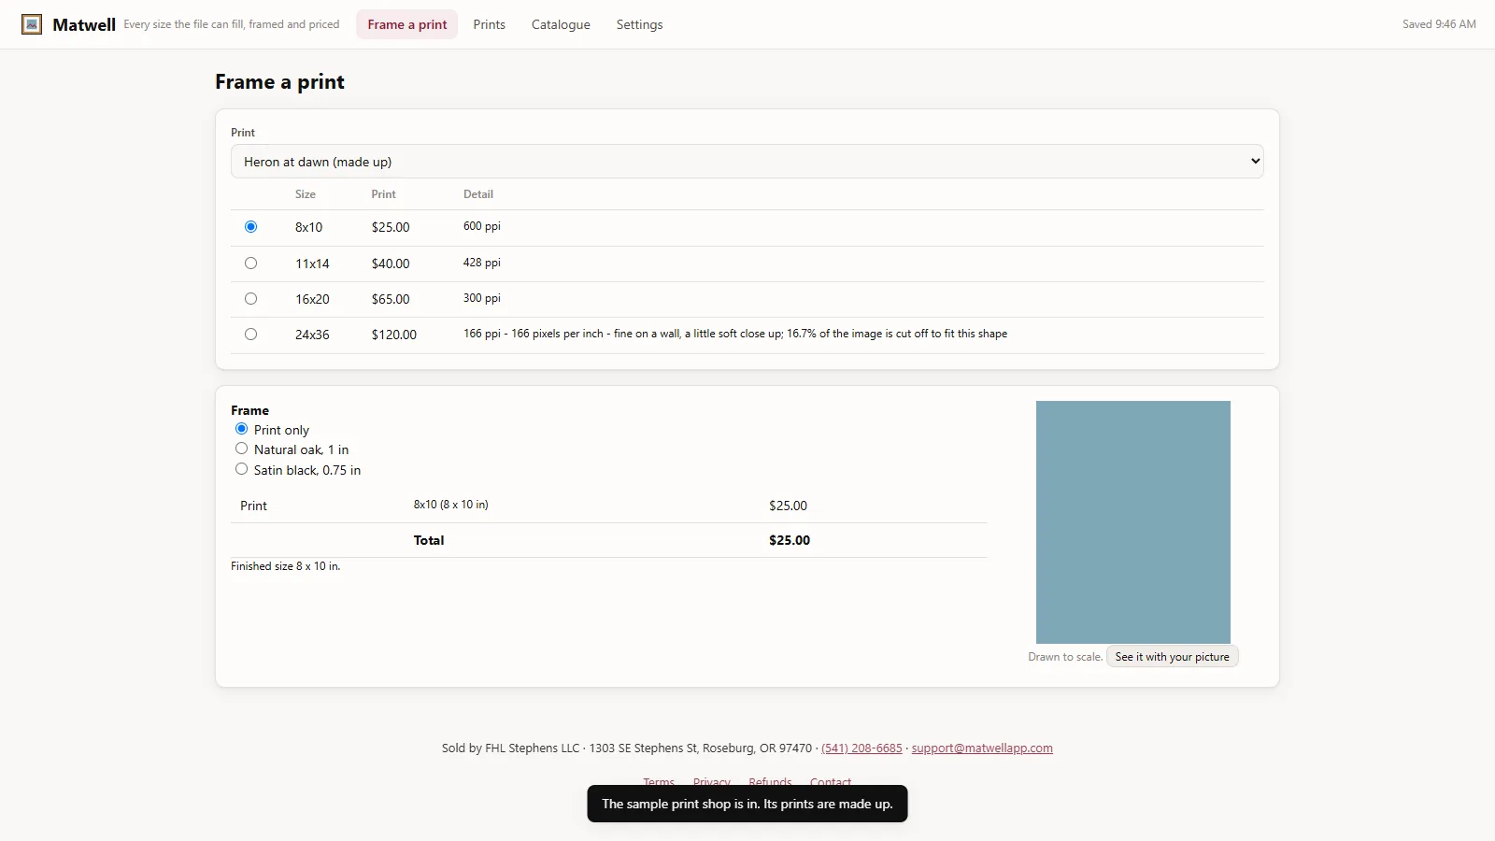Choose Print only frame option
This screenshot has height=841, width=1495.
(x=241, y=429)
